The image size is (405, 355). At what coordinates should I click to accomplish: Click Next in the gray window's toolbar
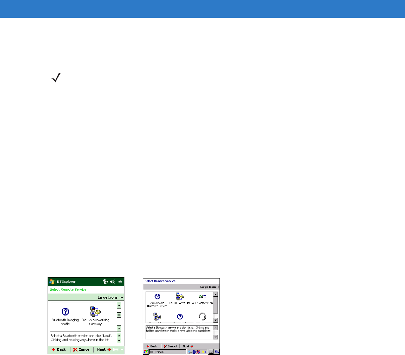(188, 346)
